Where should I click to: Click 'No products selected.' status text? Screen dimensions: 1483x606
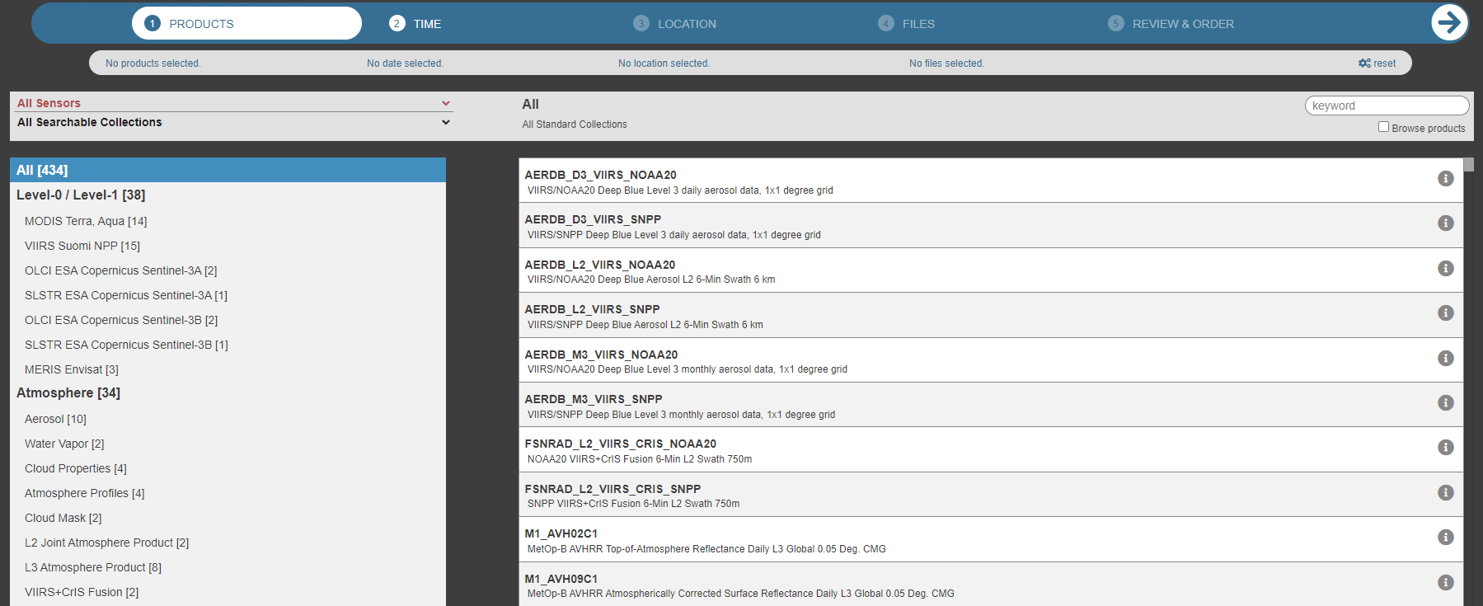153,63
